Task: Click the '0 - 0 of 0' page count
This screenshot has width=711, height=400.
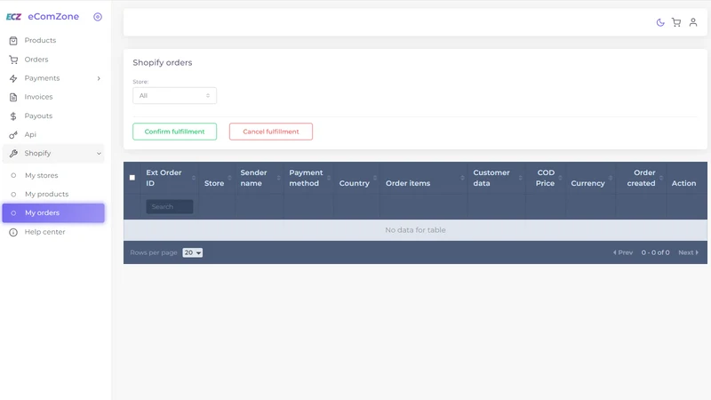Action: click(x=655, y=252)
